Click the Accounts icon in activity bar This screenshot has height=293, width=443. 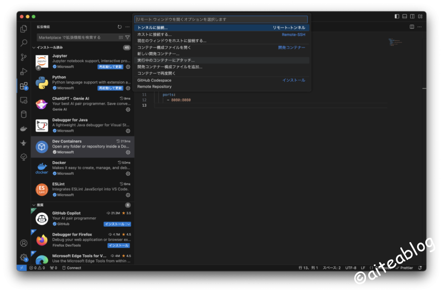pyautogui.click(x=24, y=243)
